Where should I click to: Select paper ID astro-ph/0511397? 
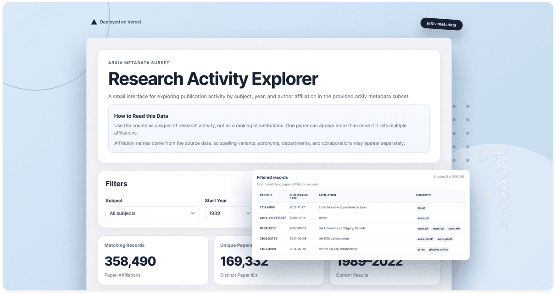[273, 218]
